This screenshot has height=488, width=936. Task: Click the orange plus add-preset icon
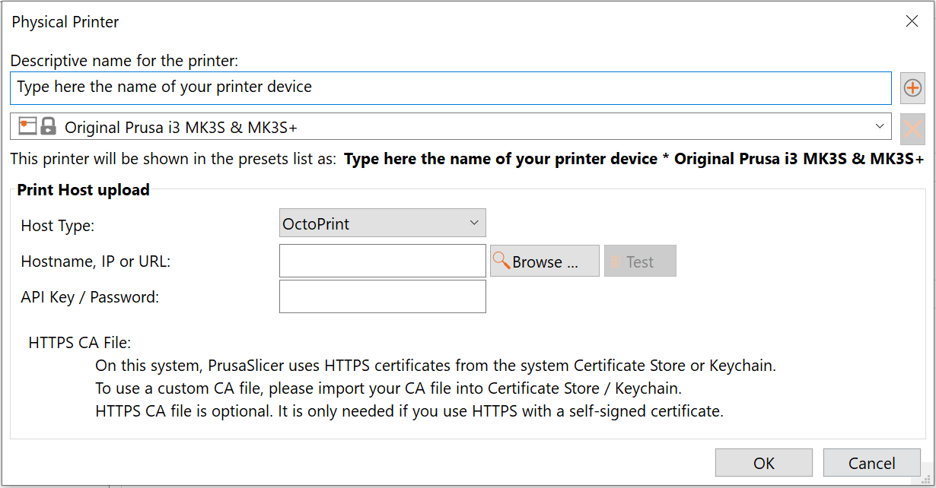tap(912, 88)
